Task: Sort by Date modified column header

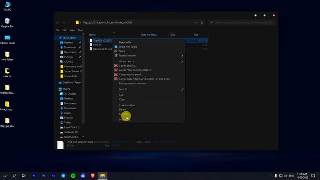Action: [x=149, y=35]
